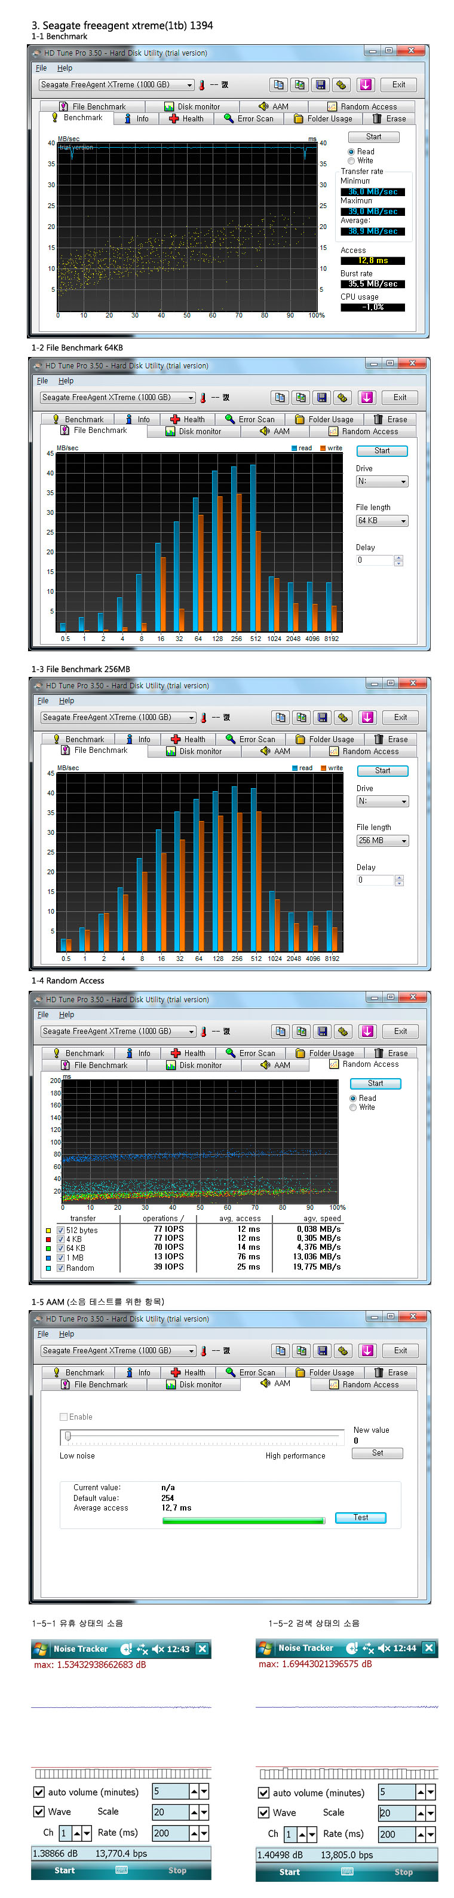Image resolution: width=454 pixels, height=1898 pixels.
Task: Select Write radio in Benchmark window
Action: [x=352, y=161]
